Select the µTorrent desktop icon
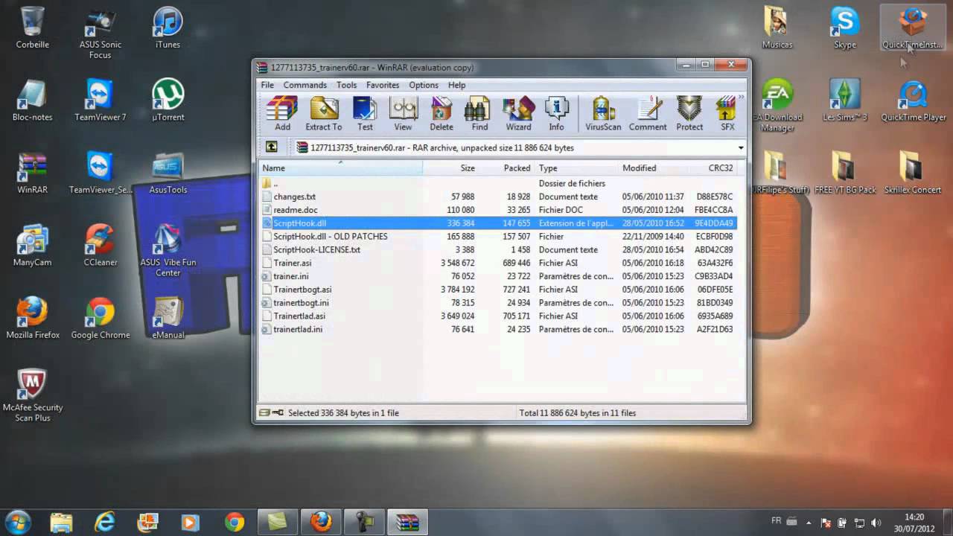The height and width of the screenshot is (536, 953). tap(168, 100)
